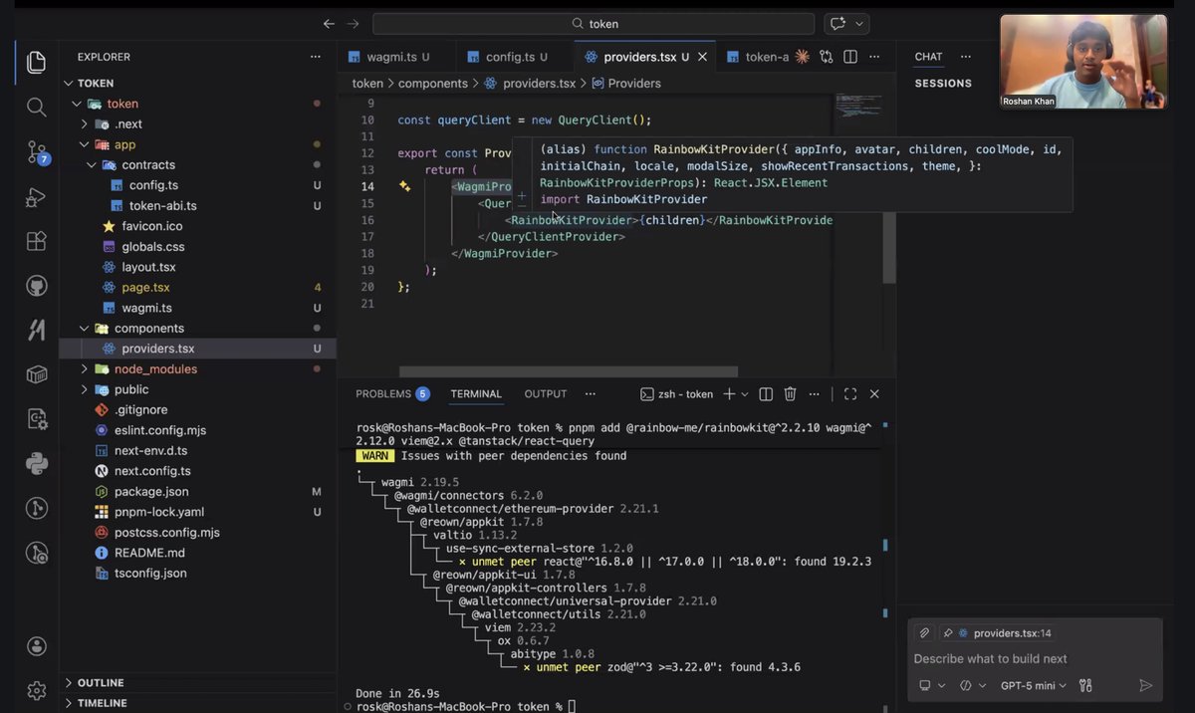Split the terminal
This screenshot has height=713, width=1195.
pos(766,394)
